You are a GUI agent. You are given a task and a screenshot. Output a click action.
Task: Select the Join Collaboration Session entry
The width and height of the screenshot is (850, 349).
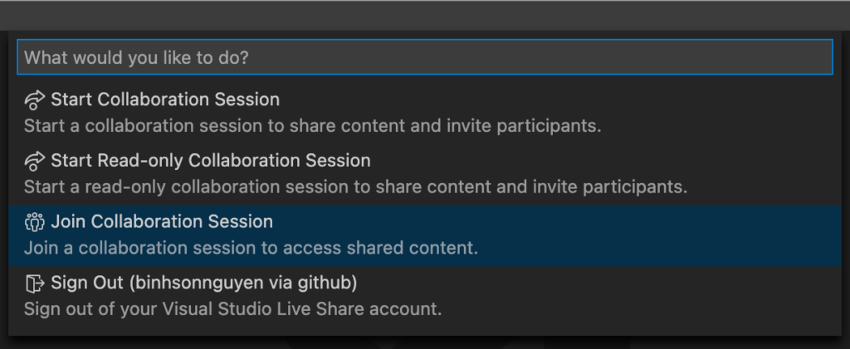424,236
